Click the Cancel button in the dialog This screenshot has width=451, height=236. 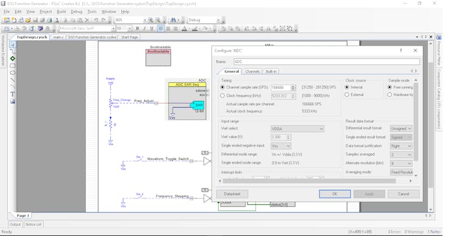click(403, 194)
